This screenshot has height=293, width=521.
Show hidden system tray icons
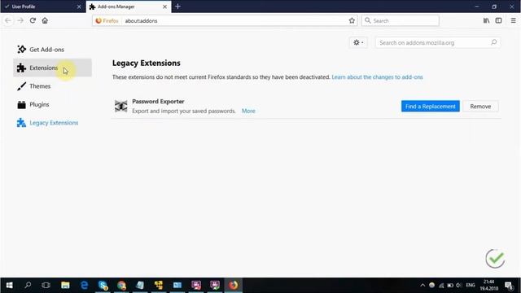[422, 285]
